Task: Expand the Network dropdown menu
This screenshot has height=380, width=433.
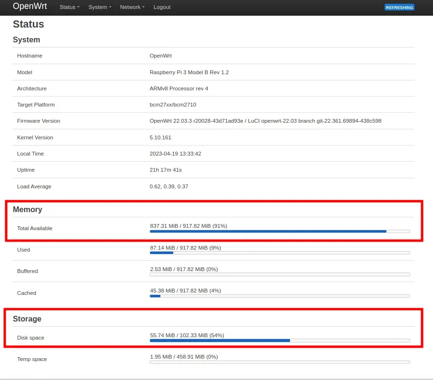Action: pos(132,7)
